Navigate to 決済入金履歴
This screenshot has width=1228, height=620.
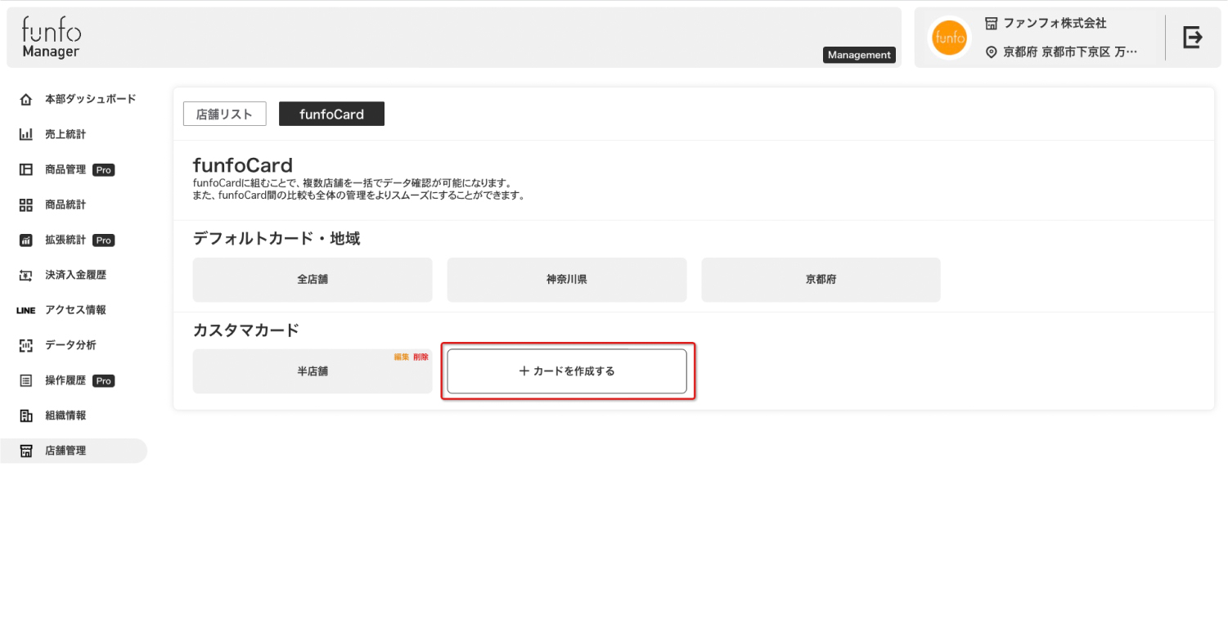pyautogui.click(x=76, y=275)
